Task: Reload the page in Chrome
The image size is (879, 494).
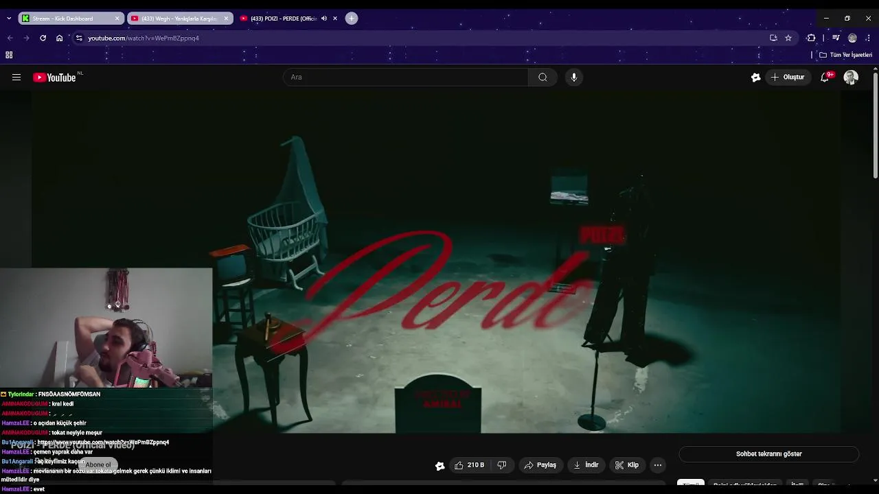Action: (x=43, y=38)
